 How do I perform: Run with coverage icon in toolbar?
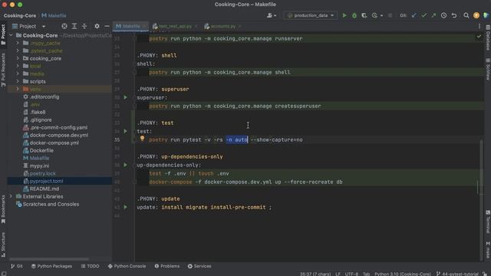coord(364,15)
